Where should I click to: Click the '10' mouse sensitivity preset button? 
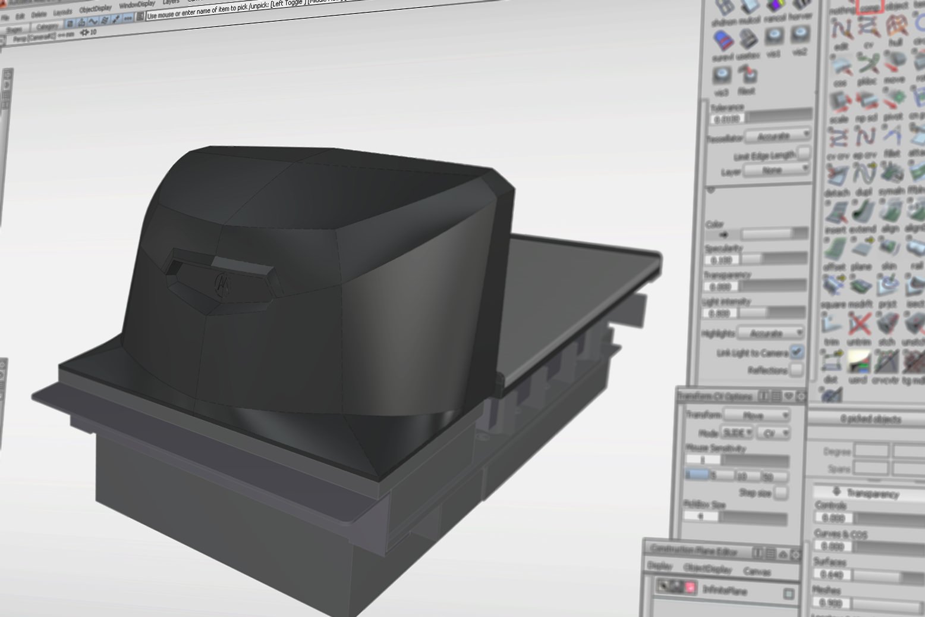747,476
